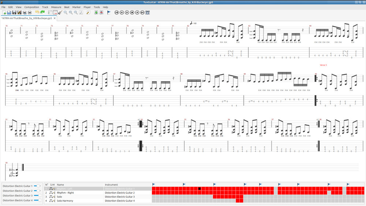
Task: Open the File menu
Action: [x=4, y=7]
